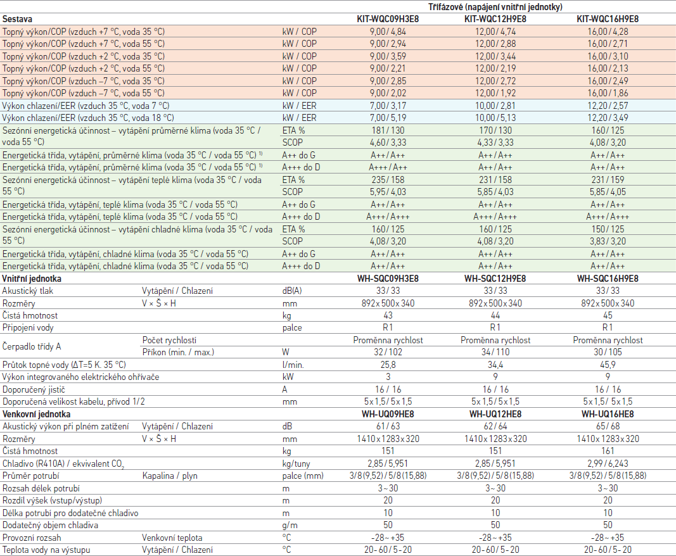This screenshot has width=676, height=556.
Task: Select outdoor unit model WH-UQ09HE8
Action: [388, 414]
